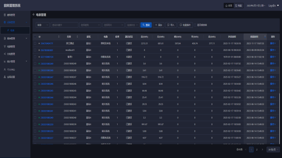Click the plus icon on 添加 button

tap(156, 25)
